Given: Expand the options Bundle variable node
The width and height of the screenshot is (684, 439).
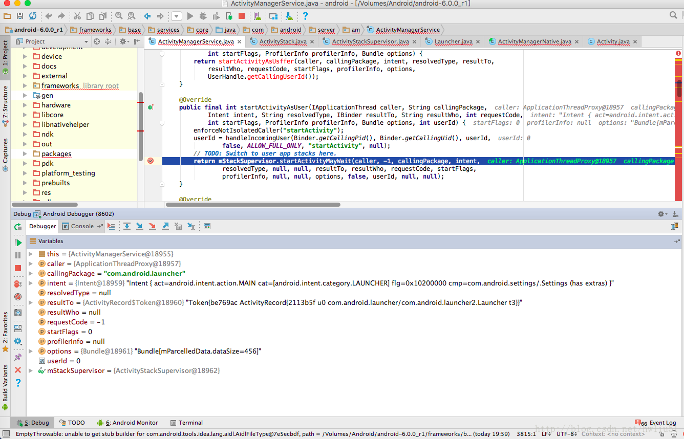Looking at the screenshot, I should tap(31, 351).
